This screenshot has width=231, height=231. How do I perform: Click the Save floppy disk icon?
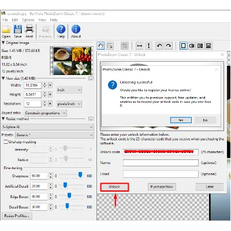(x=18, y=29)
